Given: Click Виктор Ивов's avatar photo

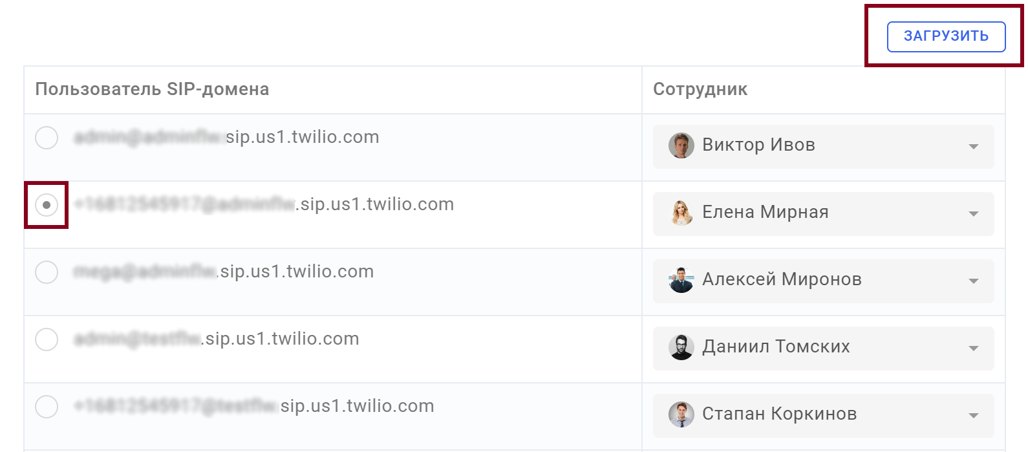Looking at the screenshot, I should click(x=681, y=145).
